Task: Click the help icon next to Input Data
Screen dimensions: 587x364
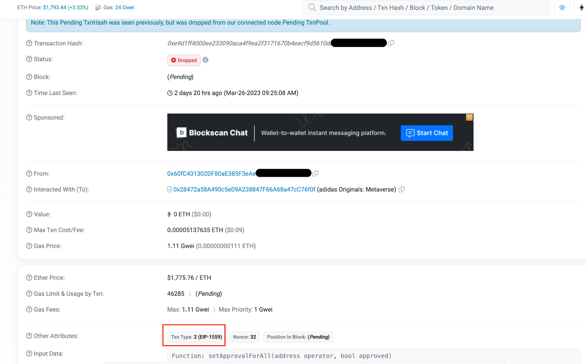Action: (29, 354)
